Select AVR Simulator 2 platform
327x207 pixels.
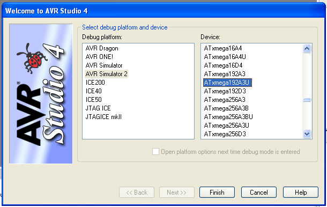pos(106,74)
